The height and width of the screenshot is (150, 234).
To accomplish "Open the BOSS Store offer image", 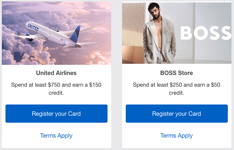I will click(x=176, y=33).
